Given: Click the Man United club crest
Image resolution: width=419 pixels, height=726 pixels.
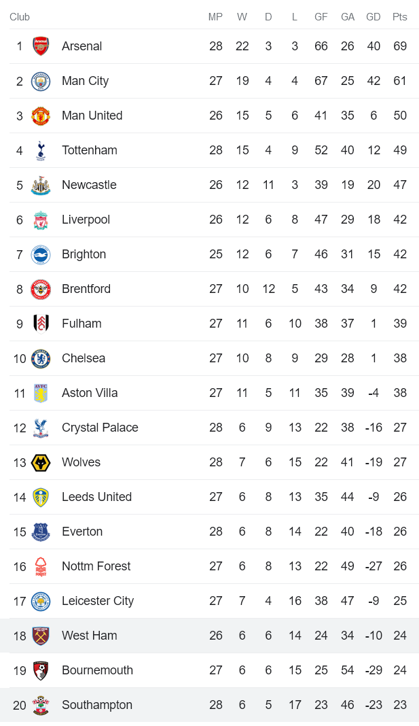Looking at the screenshot, I should (41, 116).
